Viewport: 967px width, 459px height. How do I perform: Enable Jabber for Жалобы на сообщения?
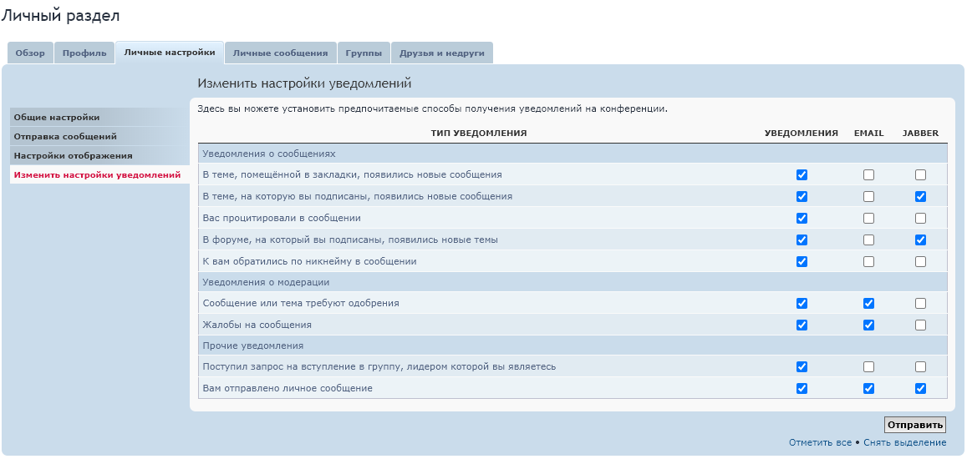click(920, 325)
